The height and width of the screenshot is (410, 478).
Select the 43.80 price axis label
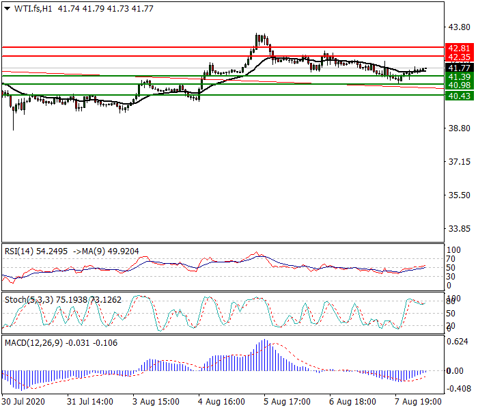pos(459,27)
